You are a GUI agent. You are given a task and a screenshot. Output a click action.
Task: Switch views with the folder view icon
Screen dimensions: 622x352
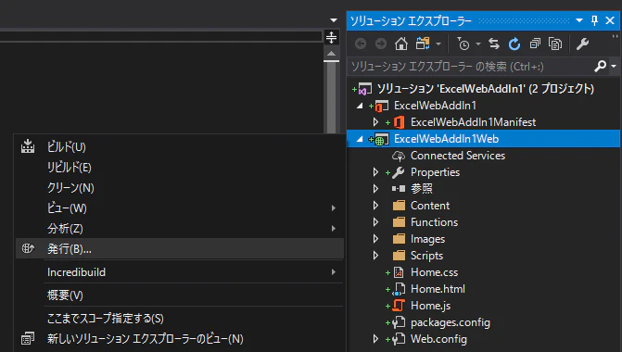click(x=423, y=44)
